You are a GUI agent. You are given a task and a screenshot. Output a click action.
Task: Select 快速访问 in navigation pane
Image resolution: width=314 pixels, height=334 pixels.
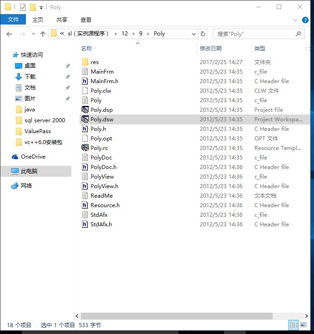[x=27, y=55]
